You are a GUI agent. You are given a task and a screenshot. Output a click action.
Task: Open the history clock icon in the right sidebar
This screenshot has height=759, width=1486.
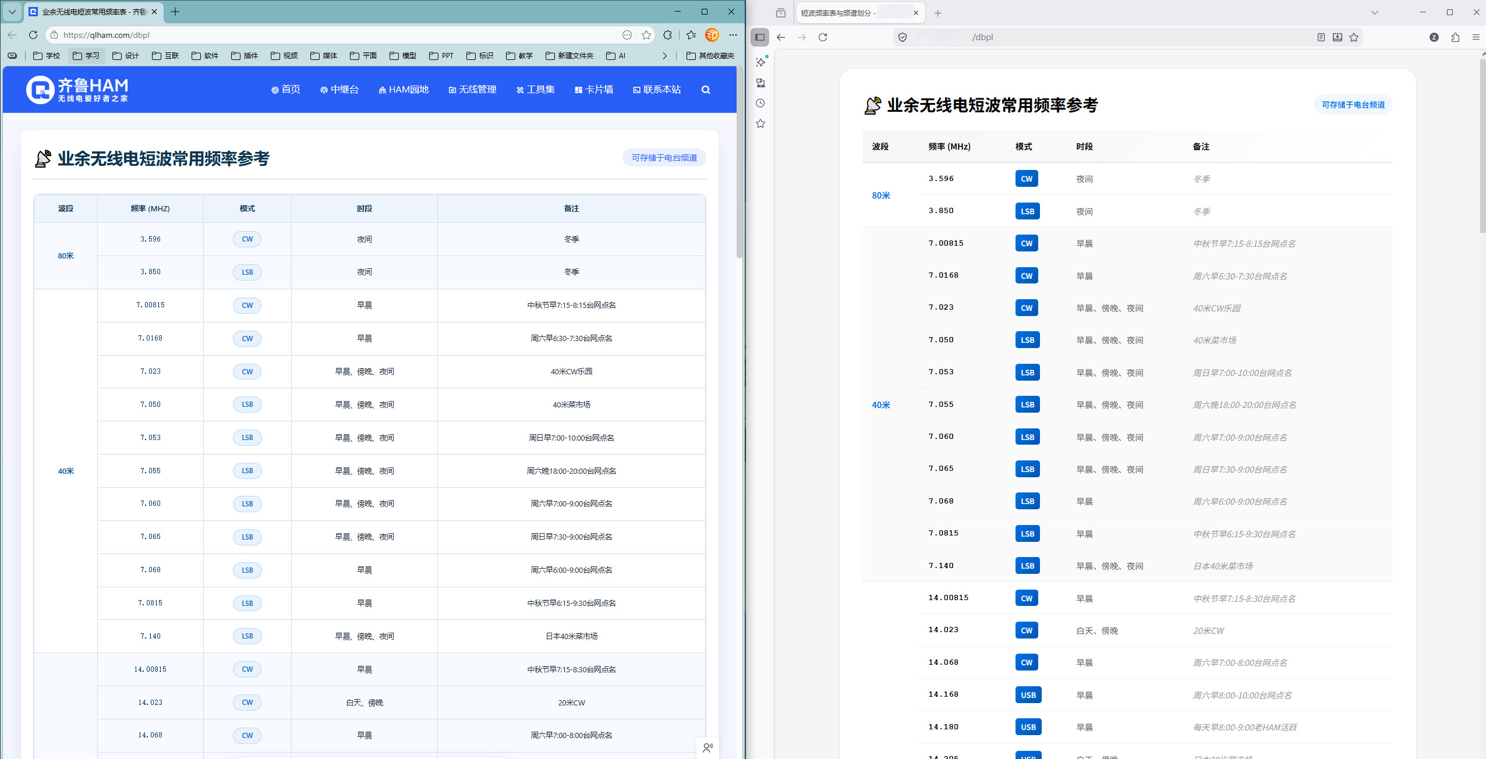(x=760, y=103)
